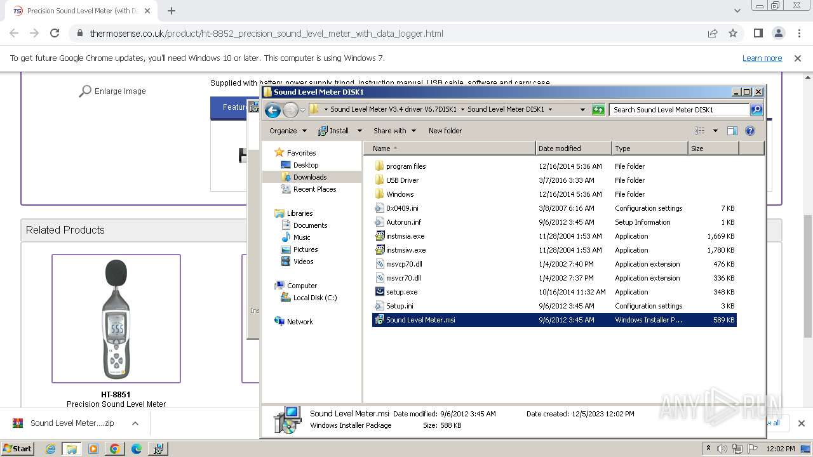
Task: Click Chrome reload page icon
Action: tap(55, 34)
